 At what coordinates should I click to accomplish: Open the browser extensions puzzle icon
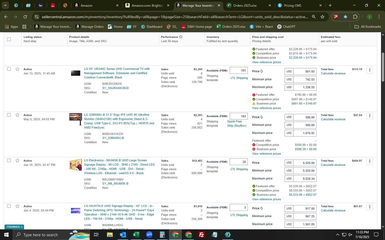pyautogui.click(x=355, y=17)
